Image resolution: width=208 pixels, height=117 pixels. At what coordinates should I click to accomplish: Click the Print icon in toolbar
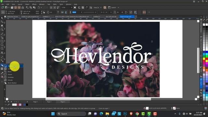point(23,7)
